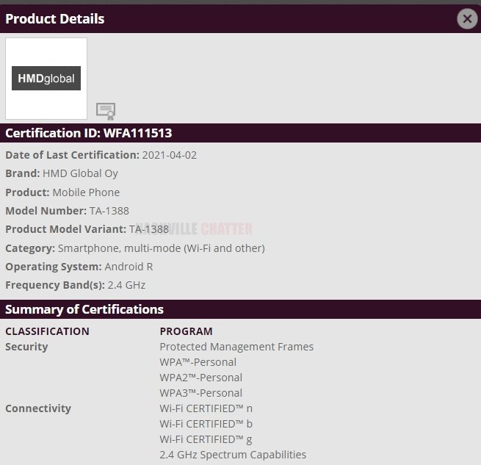Select the Wi-Fi CERTIFIED n entry
This screenshot has height=465, width=481.
tap(206, 408)
